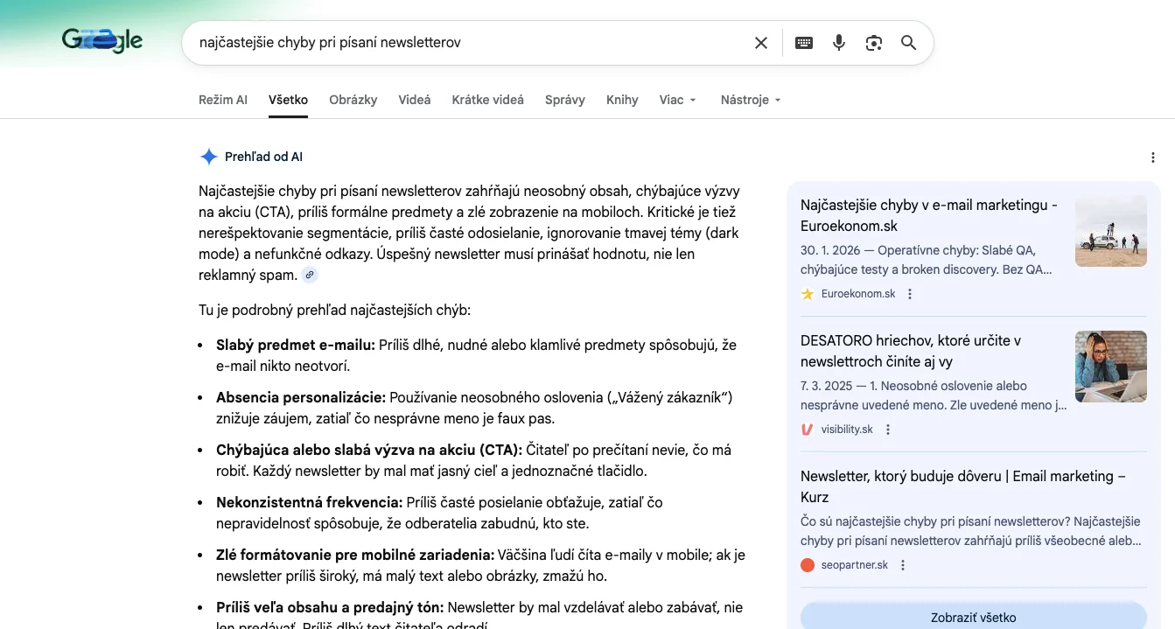Viewport: 1175px width, 629px height.
Task: Open AI overview three-dot options menu
Action: pyautogui.click(x=1152, y=157)
